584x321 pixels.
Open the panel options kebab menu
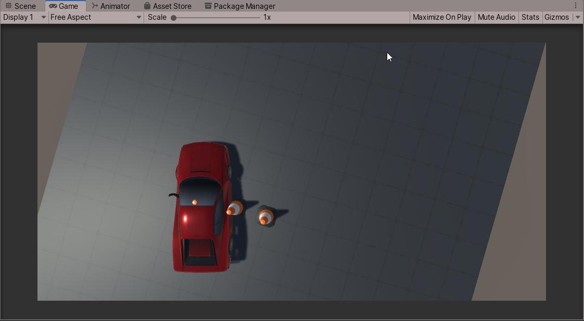point(576,6)
